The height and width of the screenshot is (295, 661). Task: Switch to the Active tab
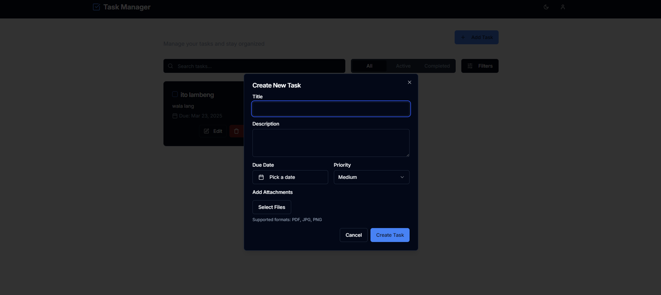[x=403, y=66]
